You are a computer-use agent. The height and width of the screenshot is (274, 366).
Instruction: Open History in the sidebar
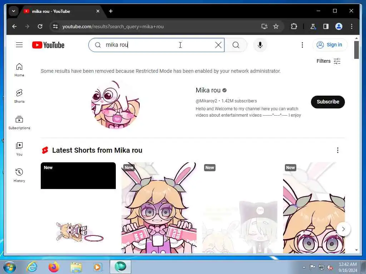tap(19, 175)
